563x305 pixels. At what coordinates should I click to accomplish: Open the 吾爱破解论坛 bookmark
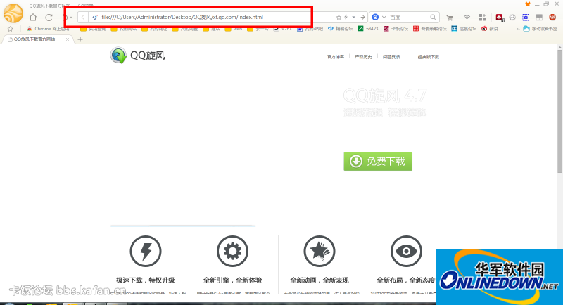(429, 29)
